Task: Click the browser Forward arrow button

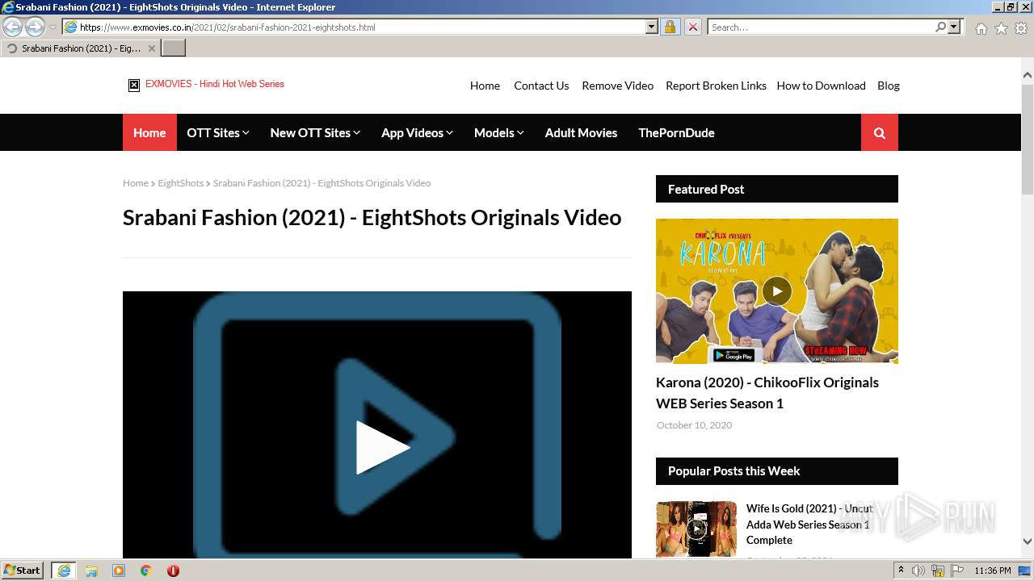Action: coord(35,27)
